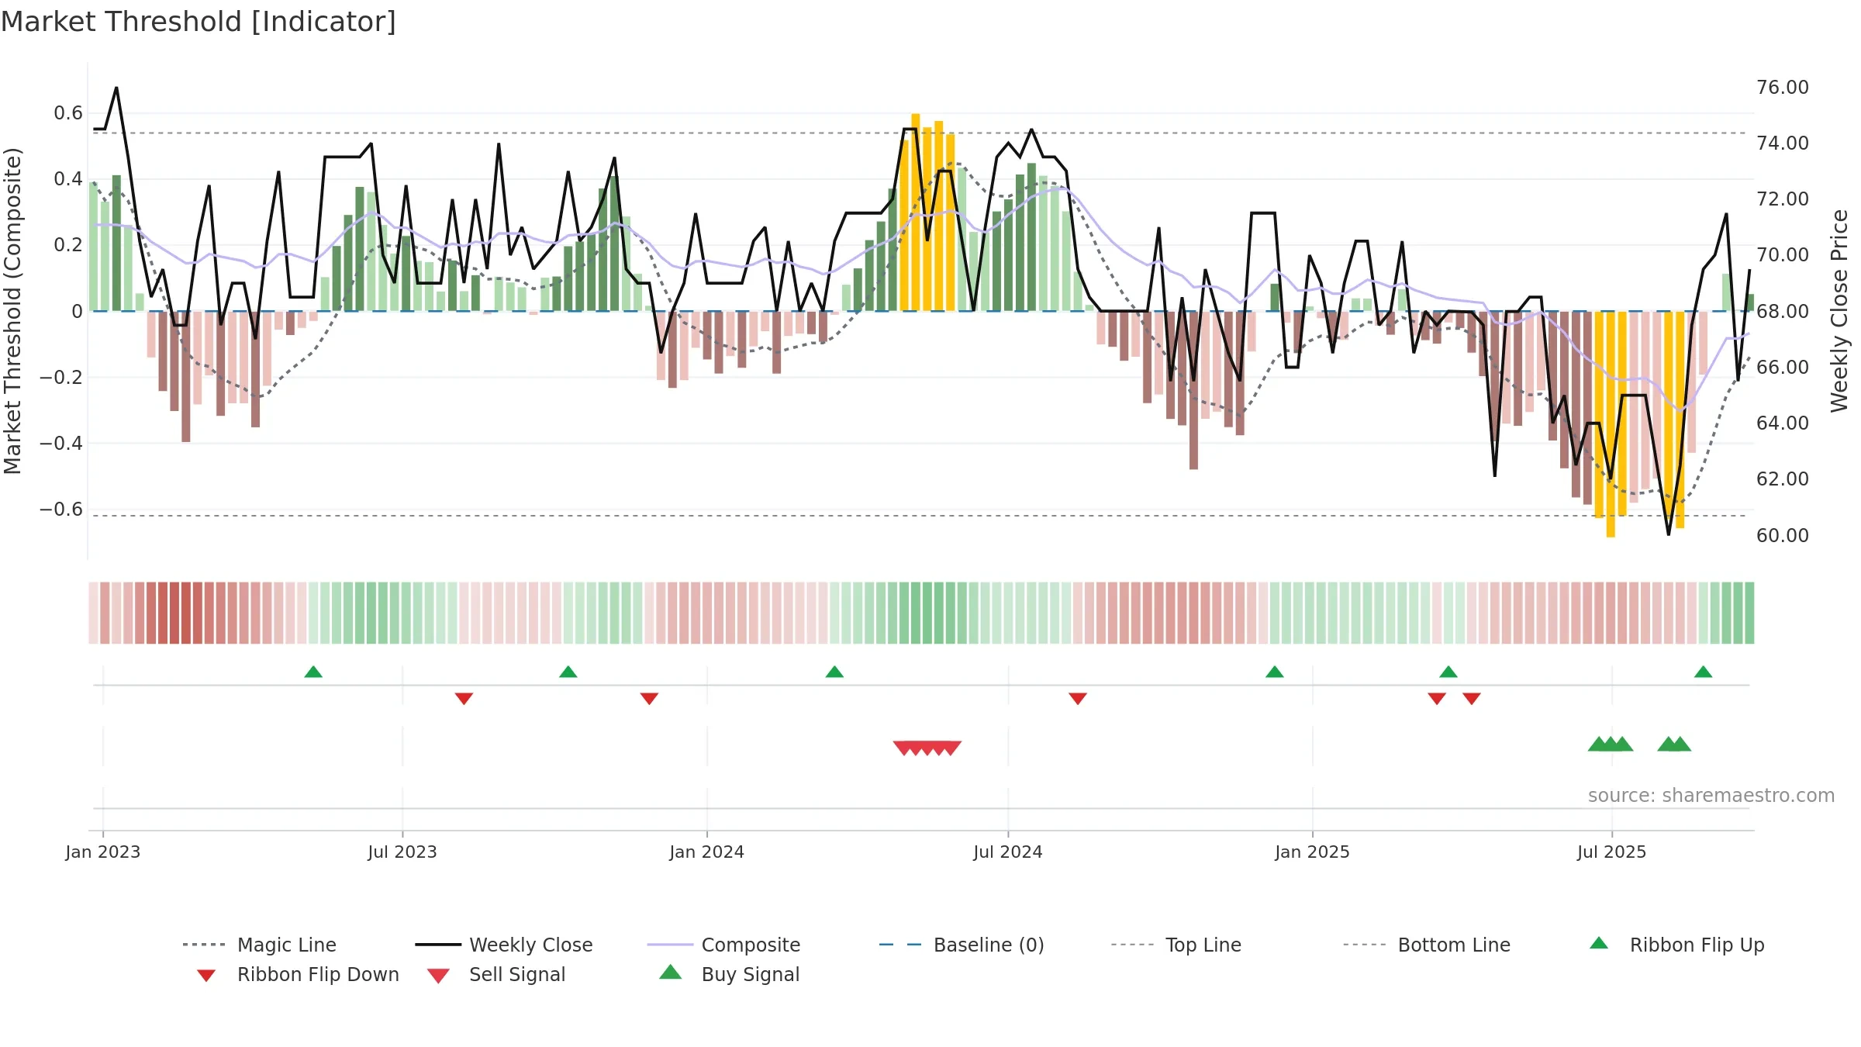
Task: Select the ribbon flip down triangle near August 2024
Action: coord(1078,699)
